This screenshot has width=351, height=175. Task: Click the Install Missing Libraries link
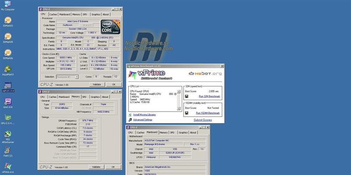coord(144,115)
